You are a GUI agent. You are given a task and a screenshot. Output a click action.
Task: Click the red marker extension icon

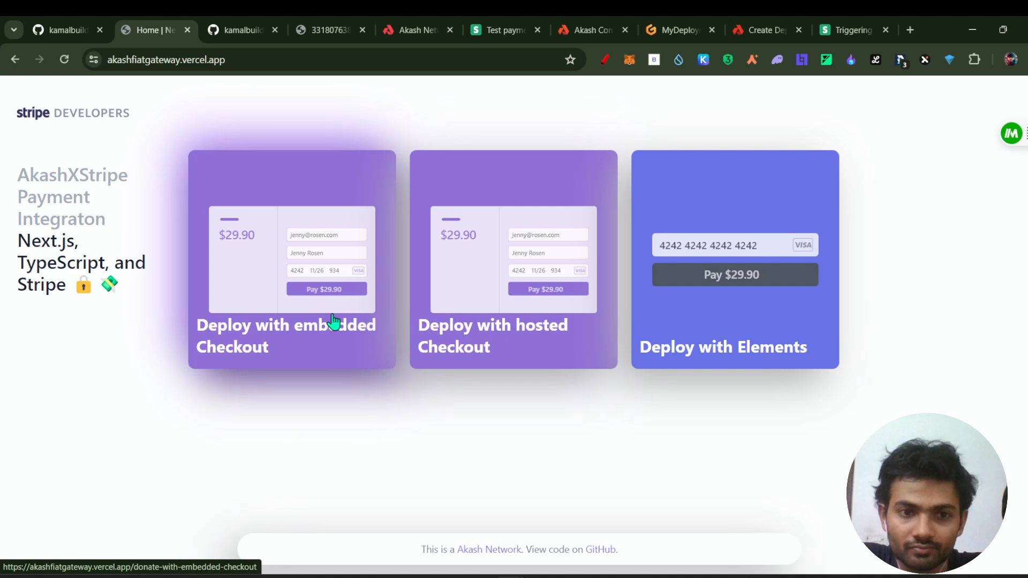coord(605,59)
